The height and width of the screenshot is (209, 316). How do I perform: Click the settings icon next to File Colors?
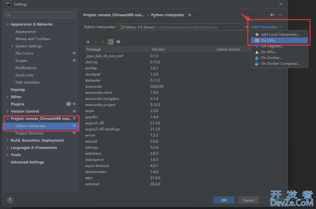[74, 53]
